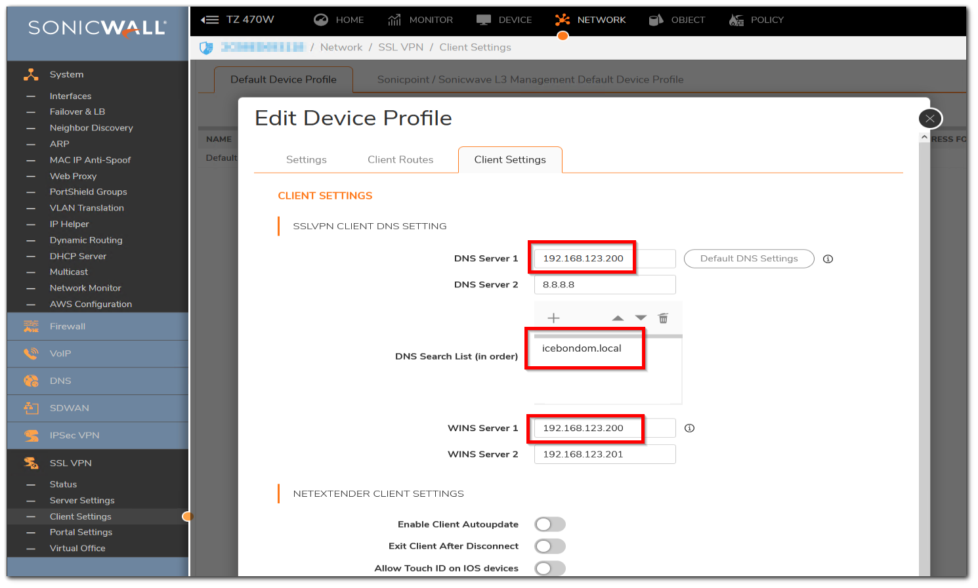This screenshot has width=978, height=588.
Task: Open Interfaces in sidebar
Action: coord(70,96)
